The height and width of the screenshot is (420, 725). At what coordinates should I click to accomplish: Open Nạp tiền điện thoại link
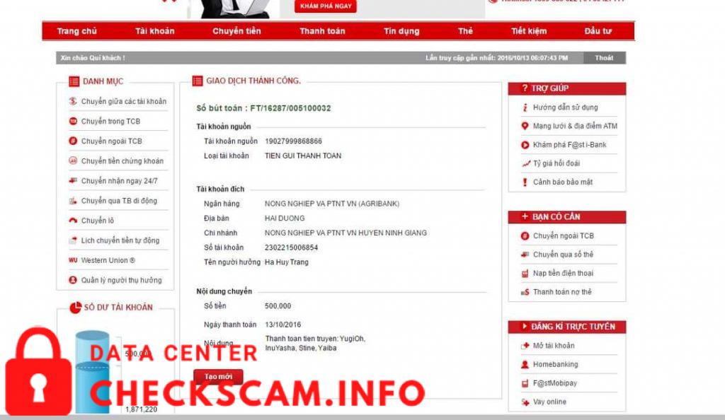click(563, 273)
